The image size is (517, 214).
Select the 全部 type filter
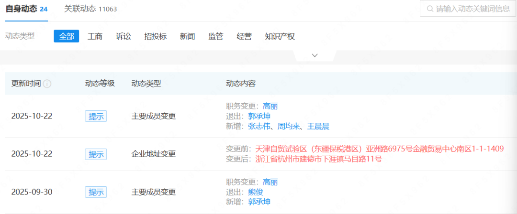click(x=67, y=36)
